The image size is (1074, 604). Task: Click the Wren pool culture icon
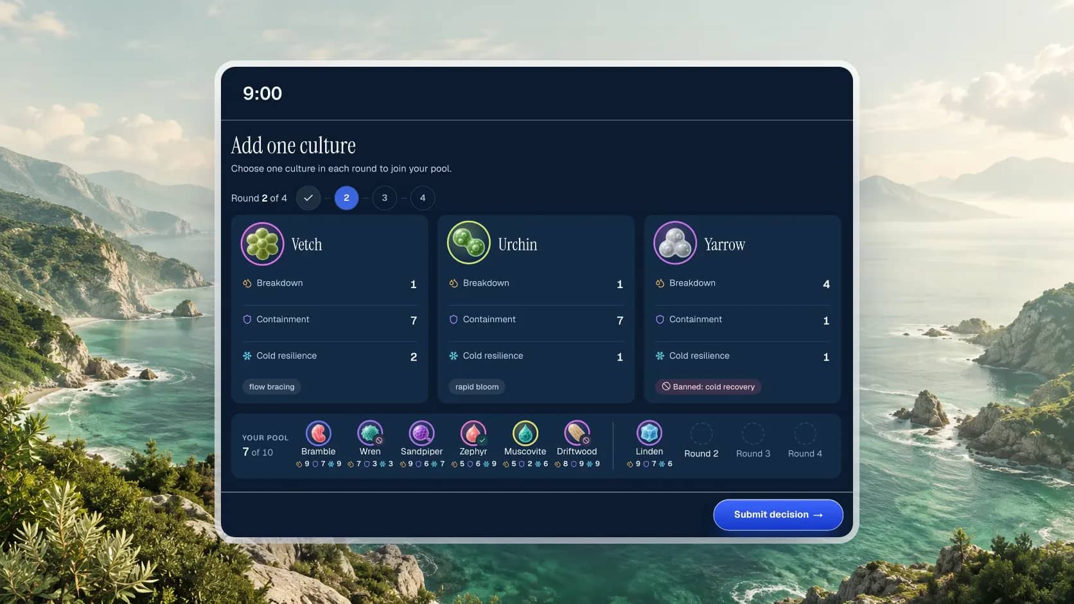click(x=370, y=433)
